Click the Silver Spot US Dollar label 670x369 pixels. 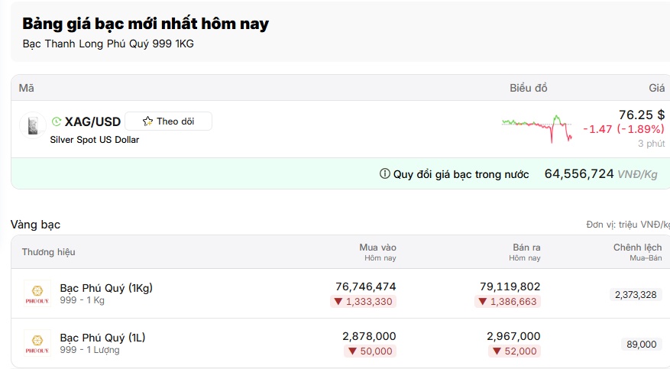click(x=95, y=140)
